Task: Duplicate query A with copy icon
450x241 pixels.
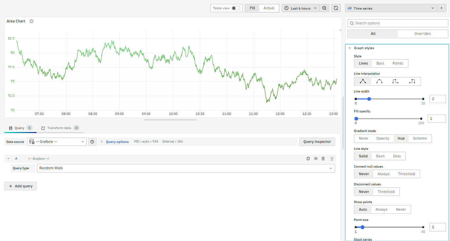Action: click(308, 159)
